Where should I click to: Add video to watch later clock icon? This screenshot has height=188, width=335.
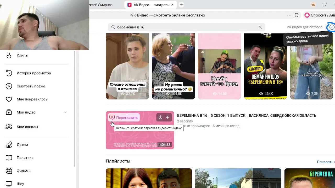pyautogui.click(x=160, y=118)
